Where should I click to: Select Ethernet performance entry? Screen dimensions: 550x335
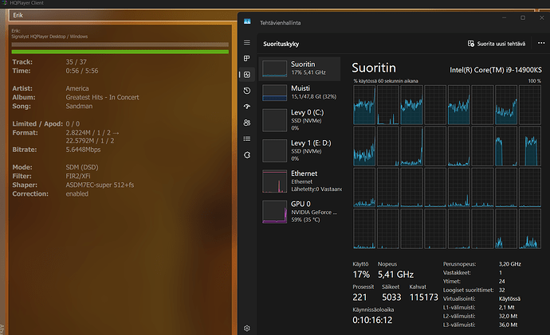300,181
